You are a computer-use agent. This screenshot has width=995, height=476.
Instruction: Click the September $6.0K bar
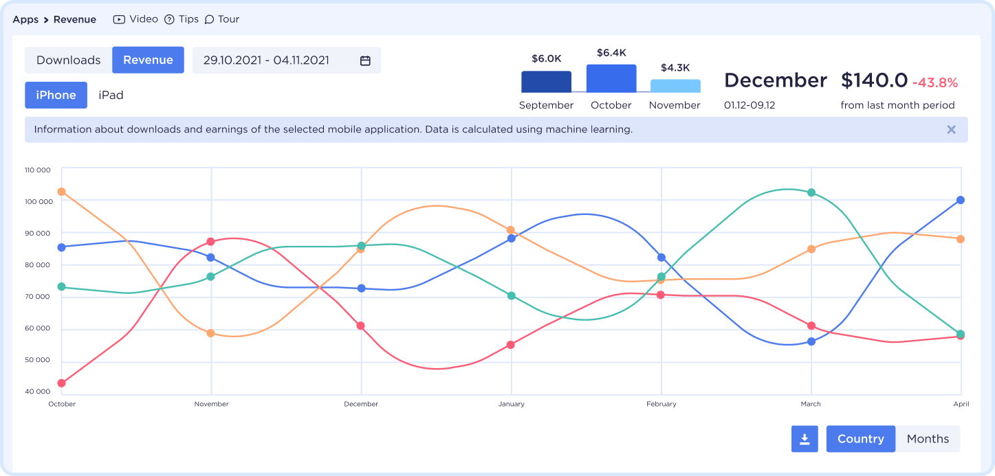[546, 82]
